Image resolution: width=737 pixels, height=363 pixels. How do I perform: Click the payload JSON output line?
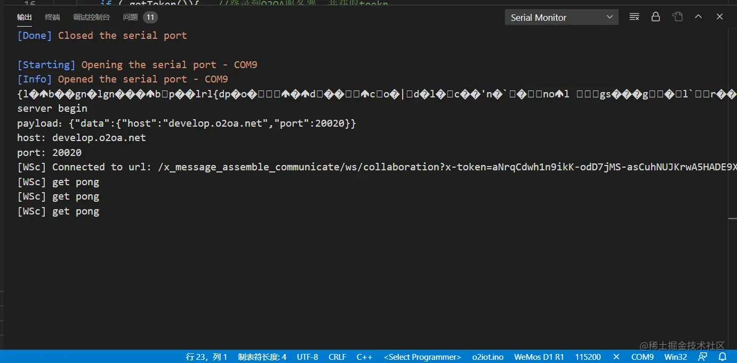[x=187, y=123]
